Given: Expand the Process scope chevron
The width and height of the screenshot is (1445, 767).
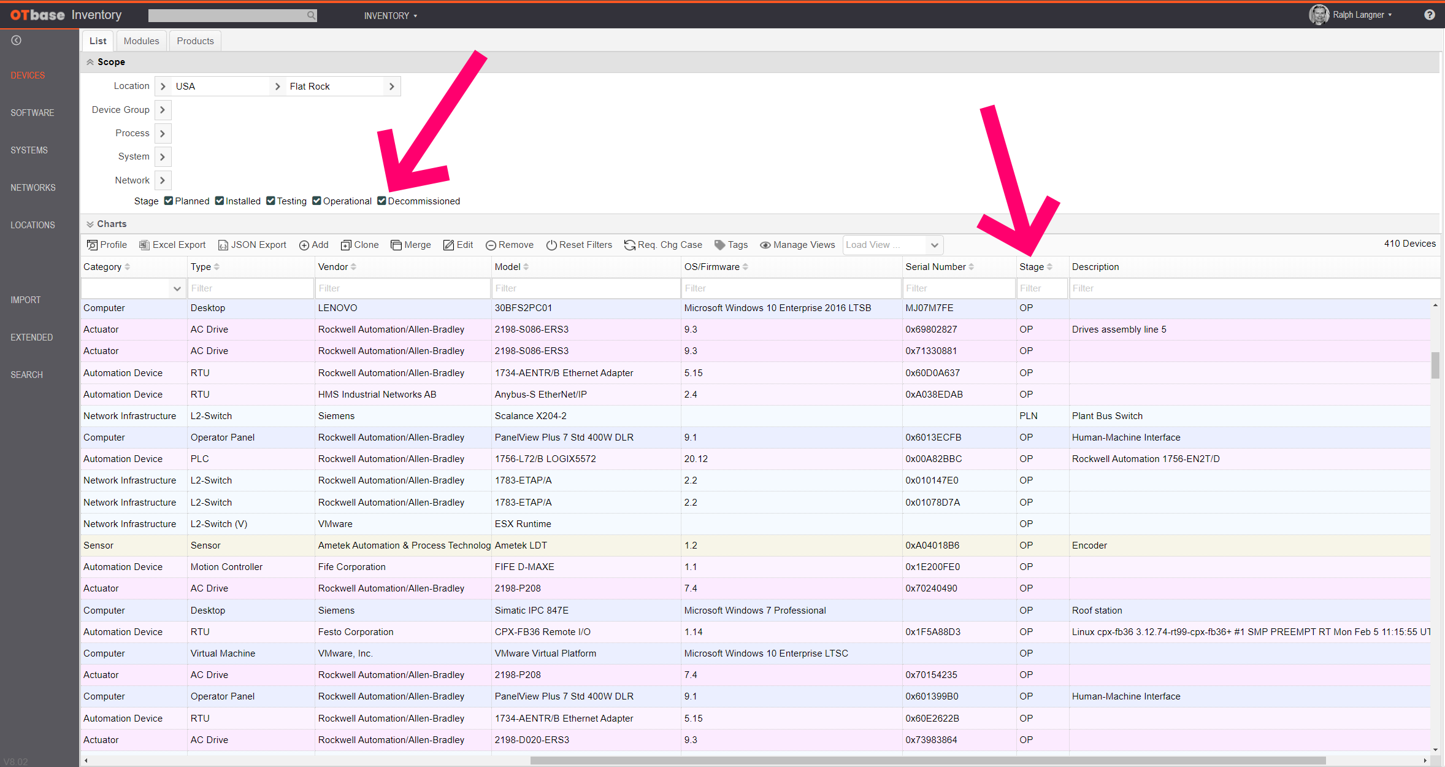Looking at the screenshot, I should (163, 133).
